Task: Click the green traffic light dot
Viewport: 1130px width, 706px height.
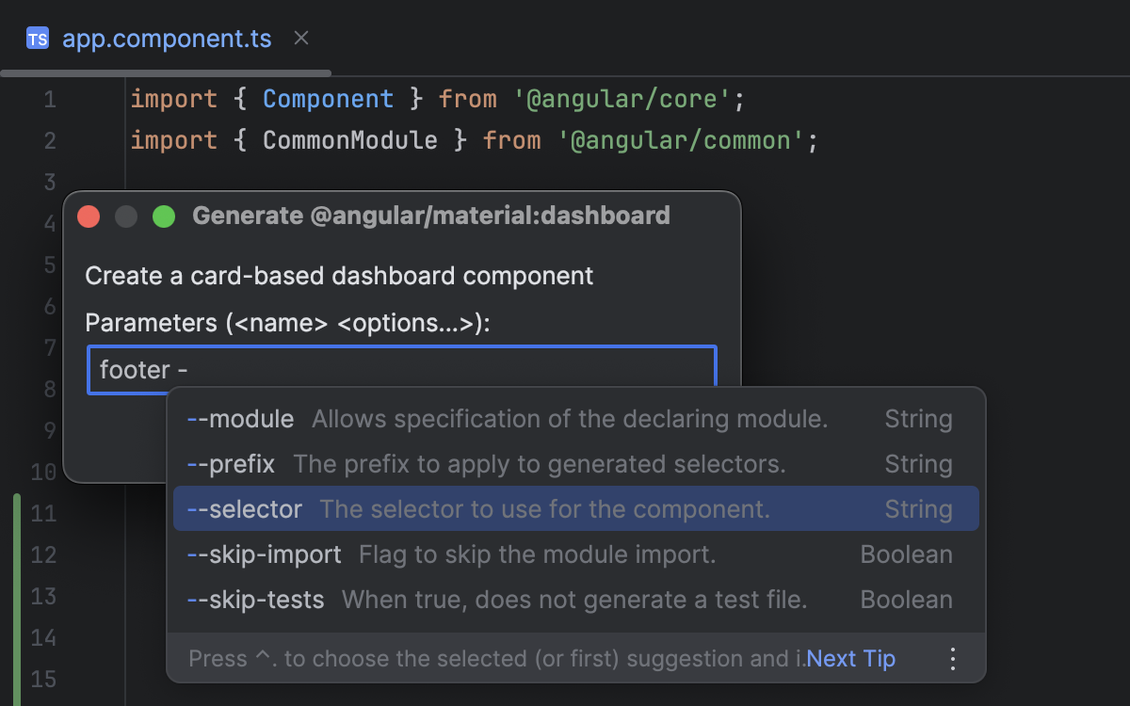Action: pos(163,216)
